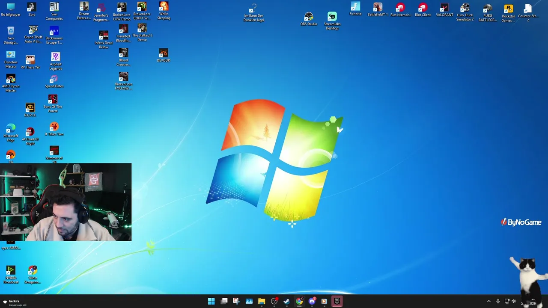Select the Backrooms Escape shortcut
The image size is (548, 308).
click(x=54, y=35)
